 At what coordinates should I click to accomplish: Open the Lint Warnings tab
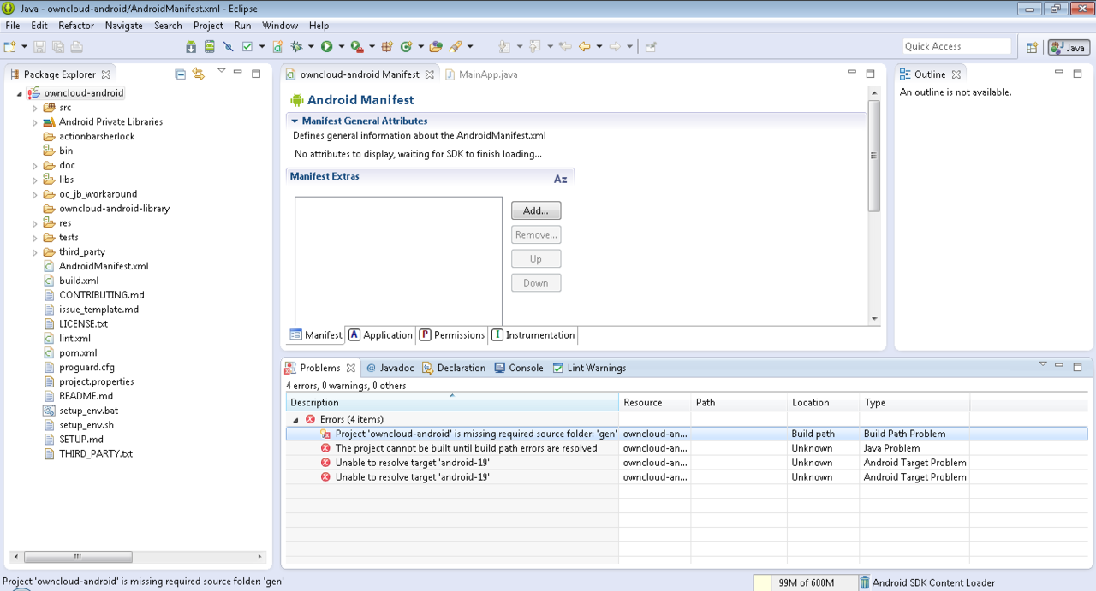coord(589,368)
